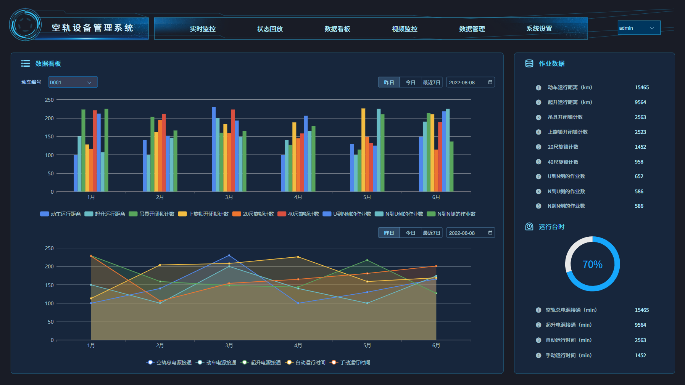Click the database icon next to 作业数据
685x385 pixels.
pos(529,64)
